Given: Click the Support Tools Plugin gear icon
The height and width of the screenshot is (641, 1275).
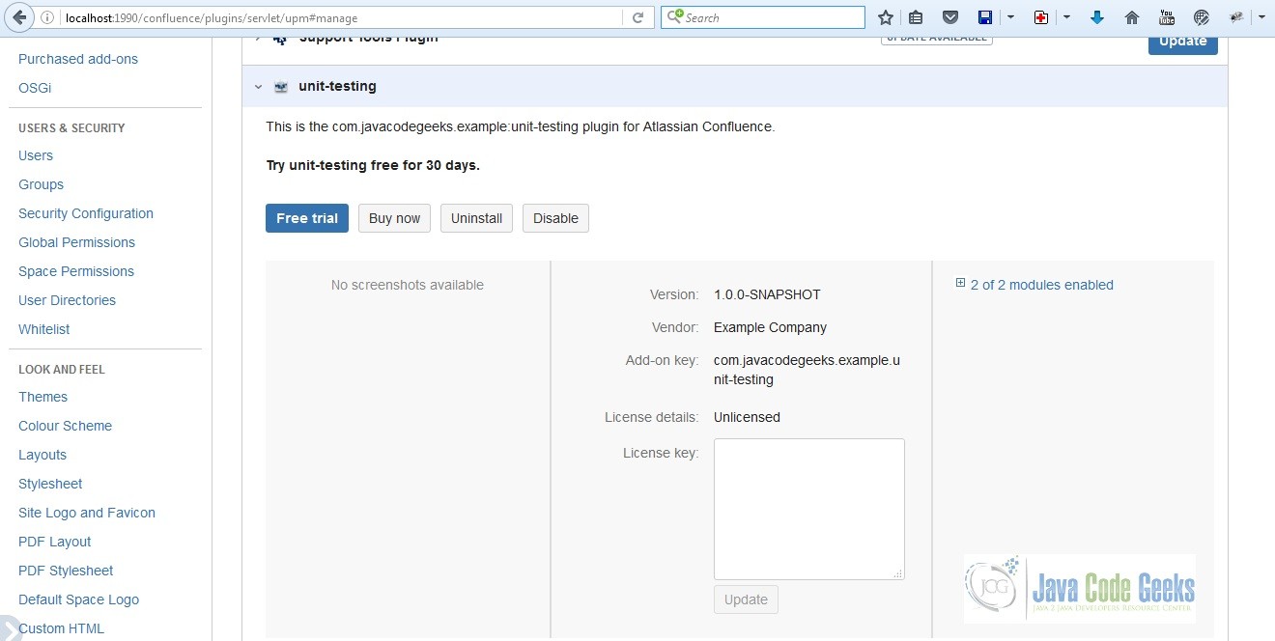Looking at the screenshot, I should pos(279,37).
